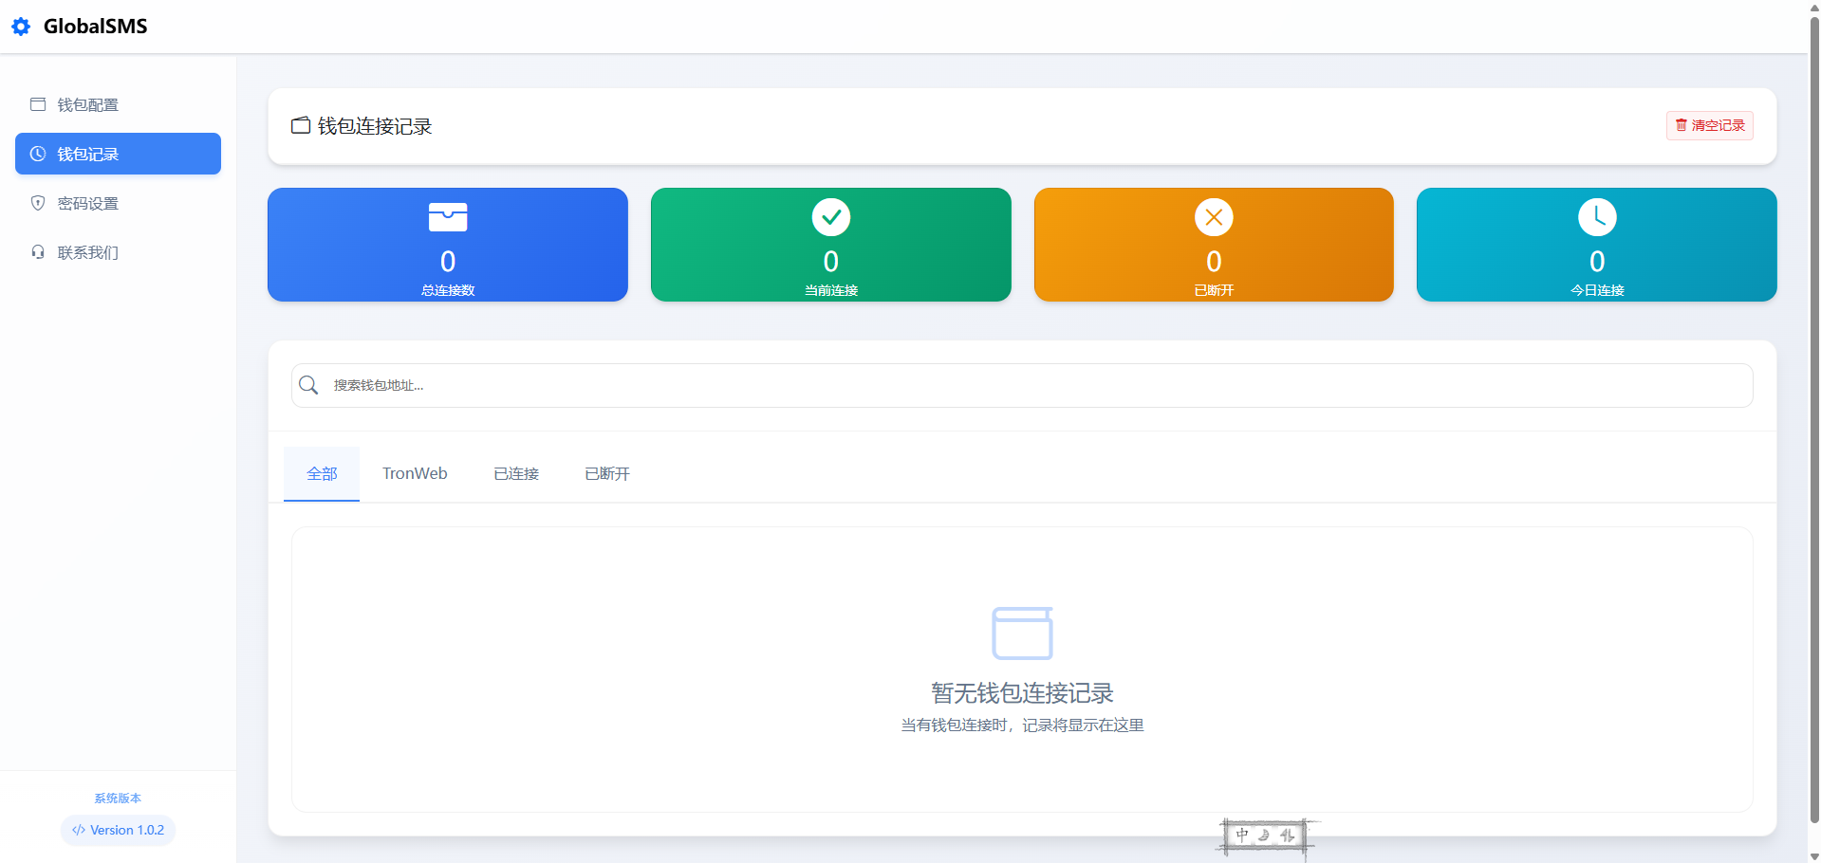Image resolution: width=1821 pixels, height=863 pixels.
Task: Select 钱包记录 in the sidebar
Action: click(x=118, y=154)
